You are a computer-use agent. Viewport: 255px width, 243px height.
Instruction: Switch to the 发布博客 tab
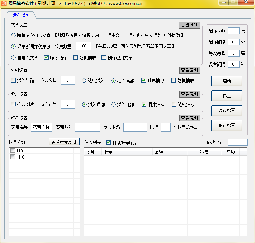click(21, 15)
